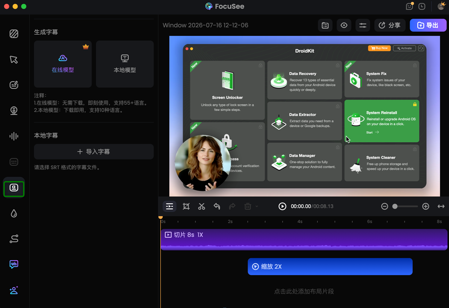Choose the 在线模型 online model card
Image resolution: width=449 pixels, height=308 pixels.
point(63,64)
